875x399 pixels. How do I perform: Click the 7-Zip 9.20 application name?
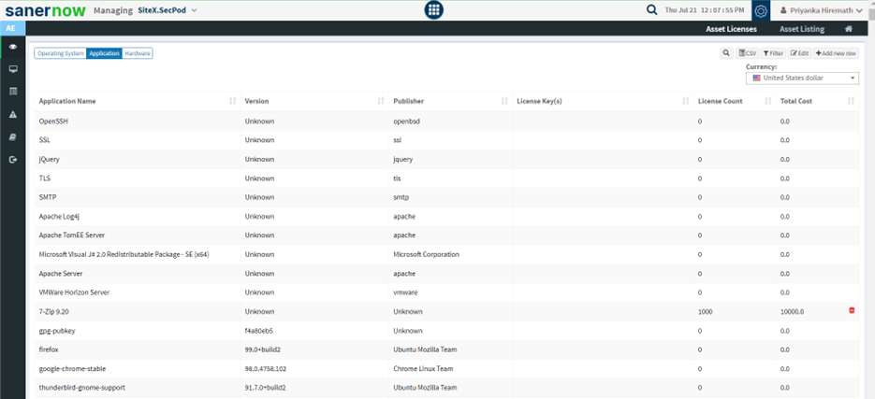point(53,311)
